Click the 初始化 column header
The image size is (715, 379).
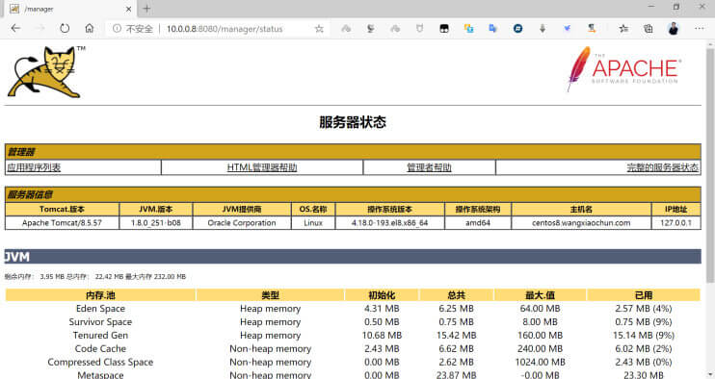tap(382, 294)
